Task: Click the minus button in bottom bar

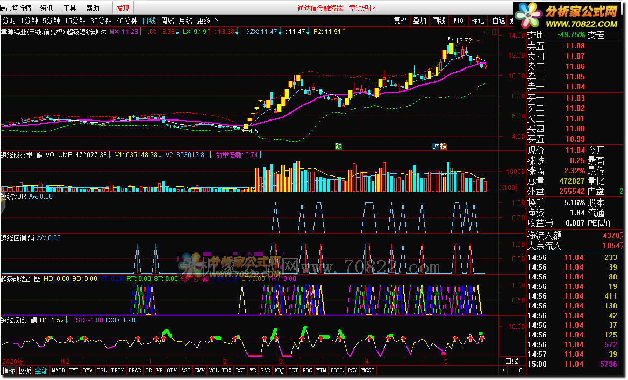Action: click(x=512, y=370)
